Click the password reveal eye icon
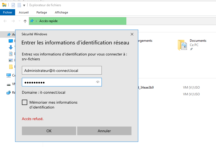 (x=98, y=82)
